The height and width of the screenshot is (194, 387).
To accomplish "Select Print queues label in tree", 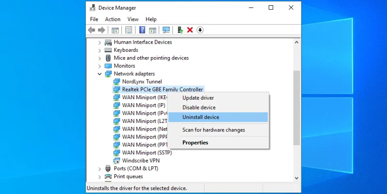I will coord(128,177).
